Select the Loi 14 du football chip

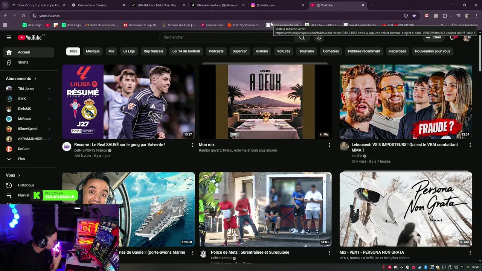186,51
